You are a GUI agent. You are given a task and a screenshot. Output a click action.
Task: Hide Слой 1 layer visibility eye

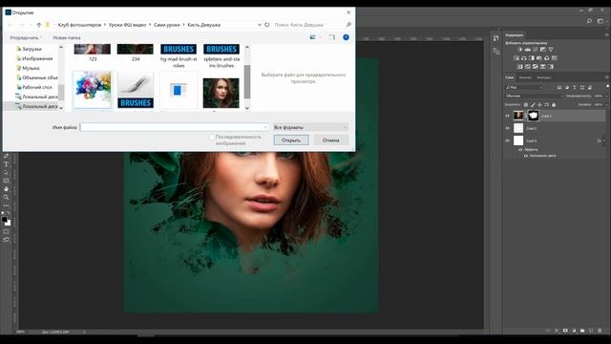pyautogui.click(x=507, y=116)
